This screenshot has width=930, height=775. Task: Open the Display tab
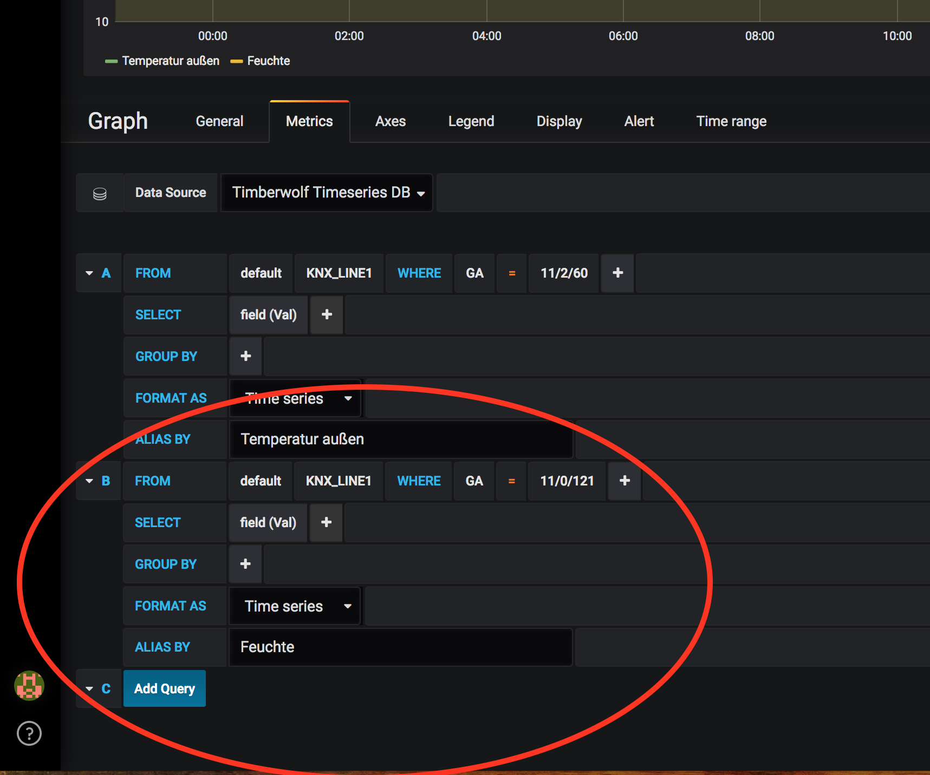pyautogui.click(x=559, y=121)
